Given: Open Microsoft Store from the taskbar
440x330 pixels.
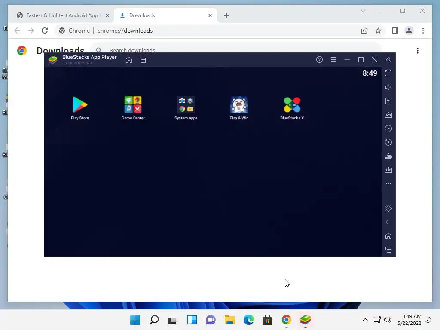Looking at the screenshot, I should (x=267, y=320).
